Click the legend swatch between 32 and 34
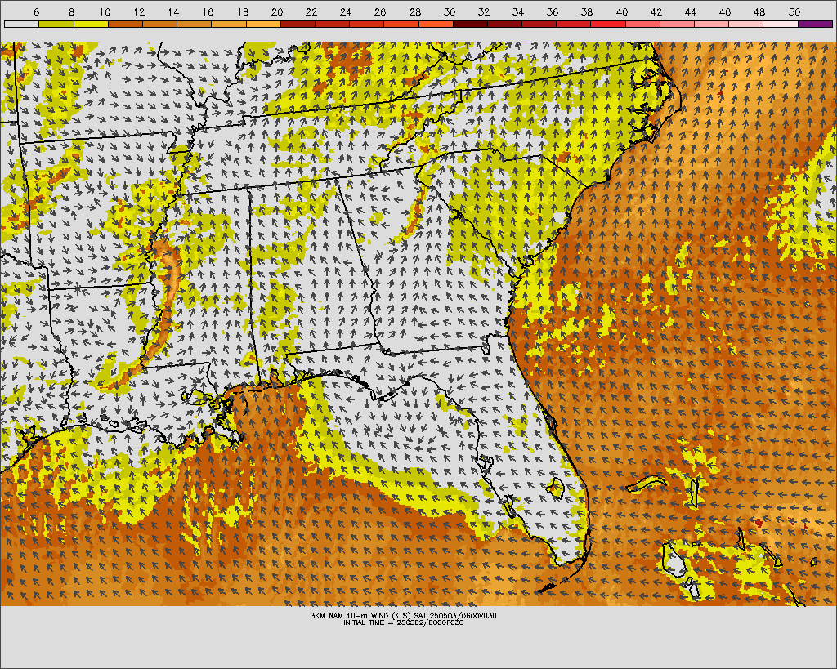 click(x=504, y=25)
